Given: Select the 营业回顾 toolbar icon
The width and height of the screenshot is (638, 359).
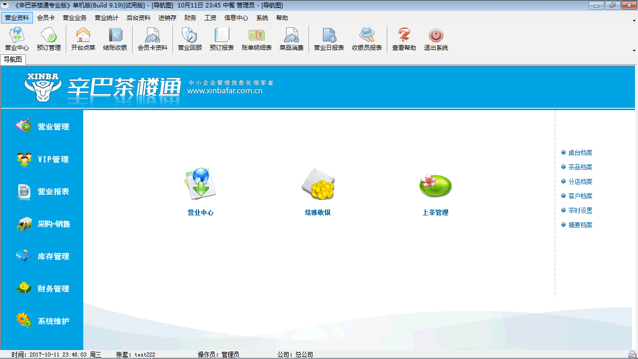Looking at the screenshot, I should pos(189,39).
